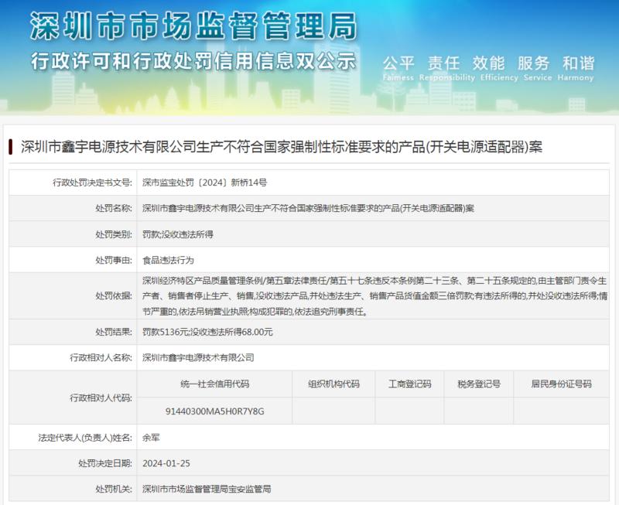Click the 处罚决定日期 label
The width and height of the screenshot is (619, 505).
pyautogui.click(x=105, y=463)
